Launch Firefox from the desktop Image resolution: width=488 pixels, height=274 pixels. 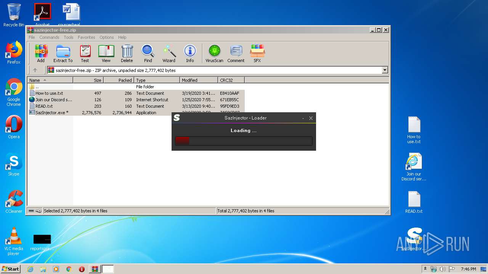tap(14, 53)
